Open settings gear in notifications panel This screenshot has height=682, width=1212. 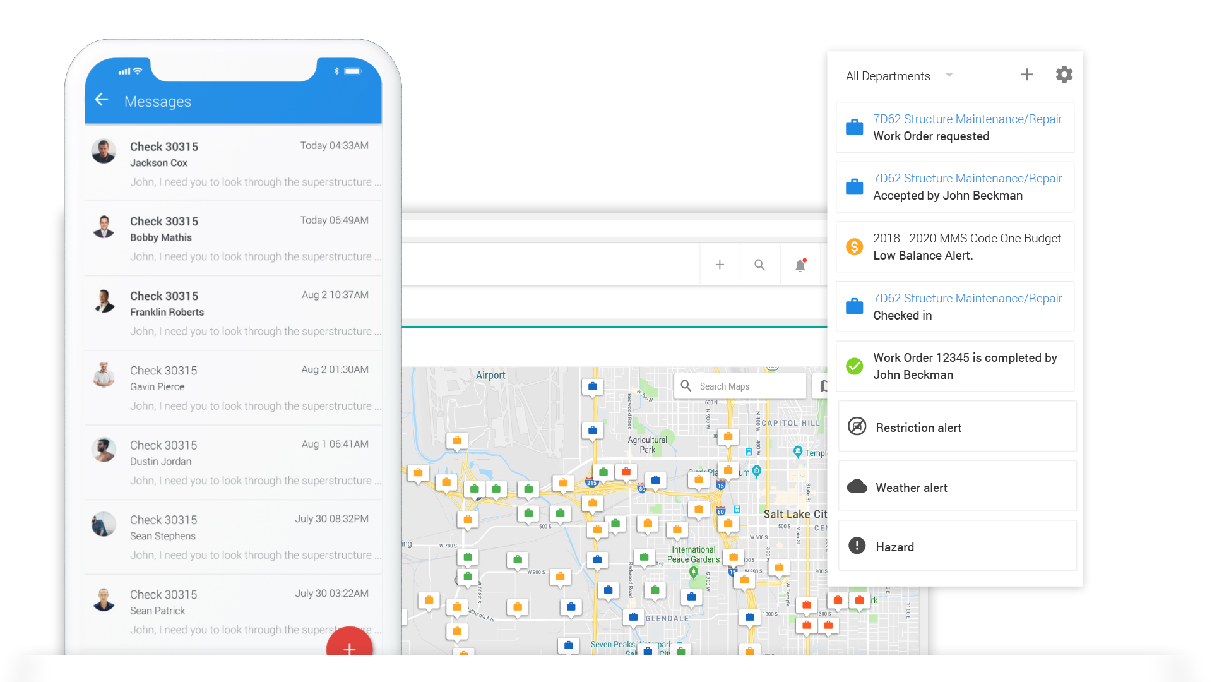point(1064,75)
